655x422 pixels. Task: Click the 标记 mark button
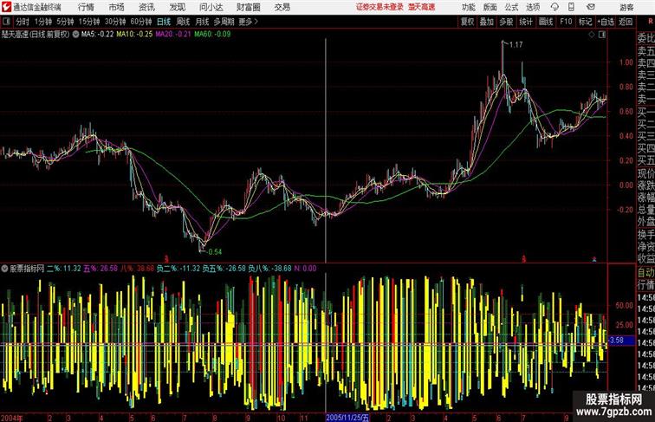(585, 22)
